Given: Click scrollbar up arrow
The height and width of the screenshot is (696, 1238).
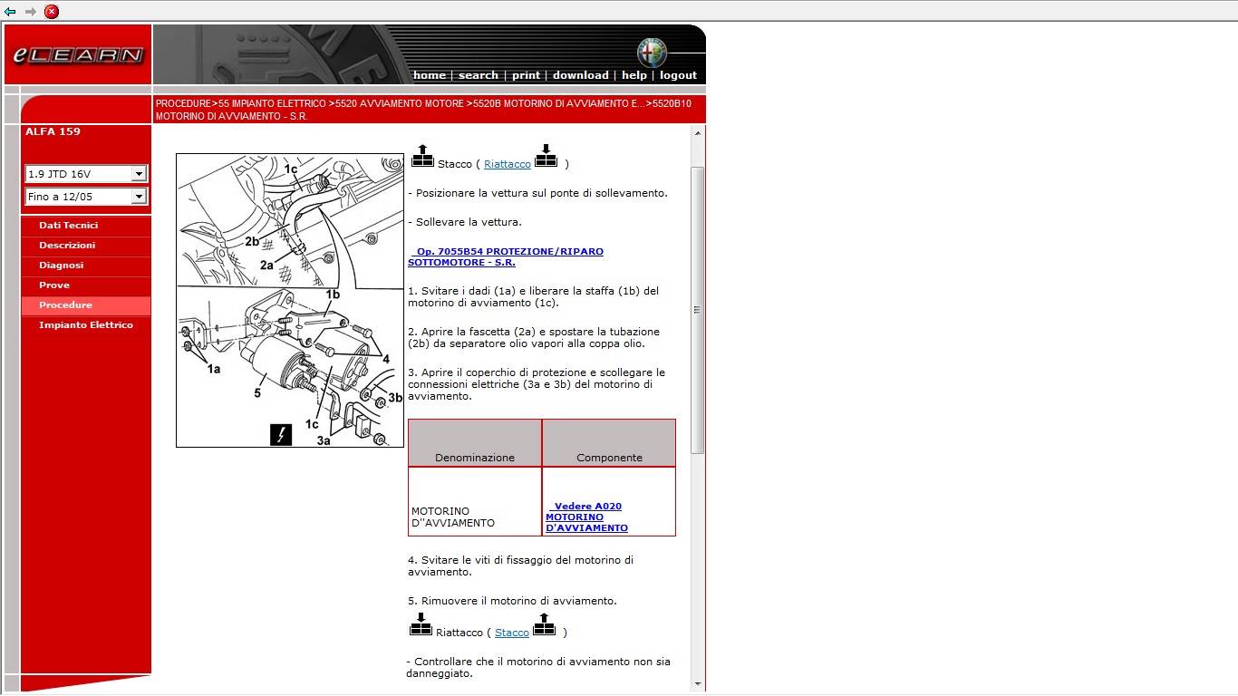Looking at the screenshot, I should pos(697,133).
